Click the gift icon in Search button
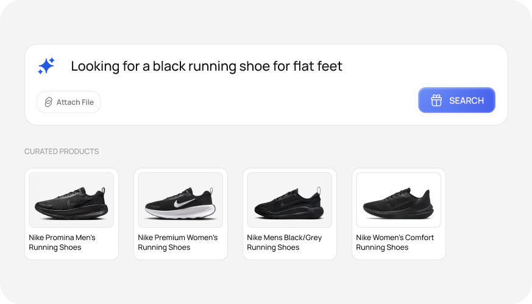This screenshot has width=532, height=304. [x=436, y=101]
